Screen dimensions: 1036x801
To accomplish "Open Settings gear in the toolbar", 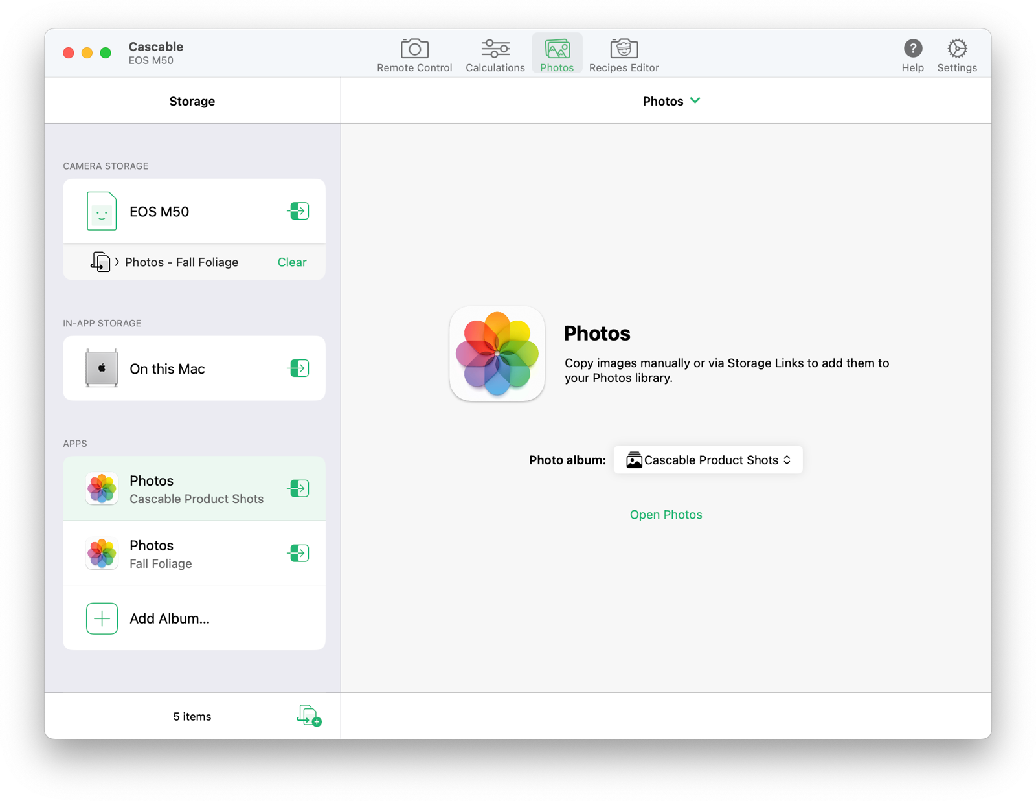I will click(x=957, y=55).
